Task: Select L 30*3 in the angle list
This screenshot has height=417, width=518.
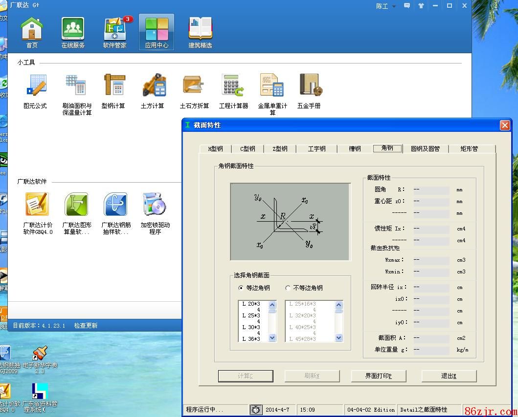Action: pos(251,327)
